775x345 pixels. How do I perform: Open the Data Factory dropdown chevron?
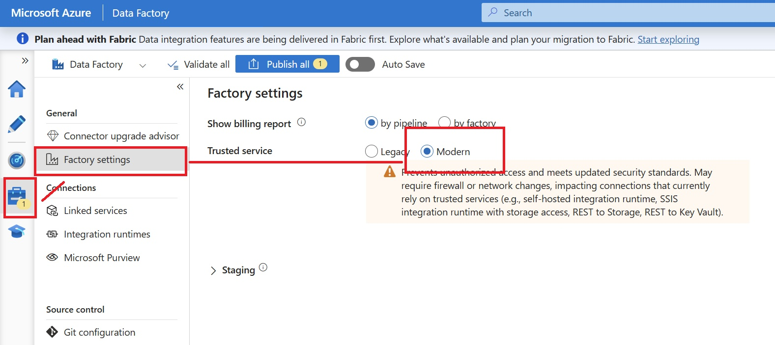(143, 65)
